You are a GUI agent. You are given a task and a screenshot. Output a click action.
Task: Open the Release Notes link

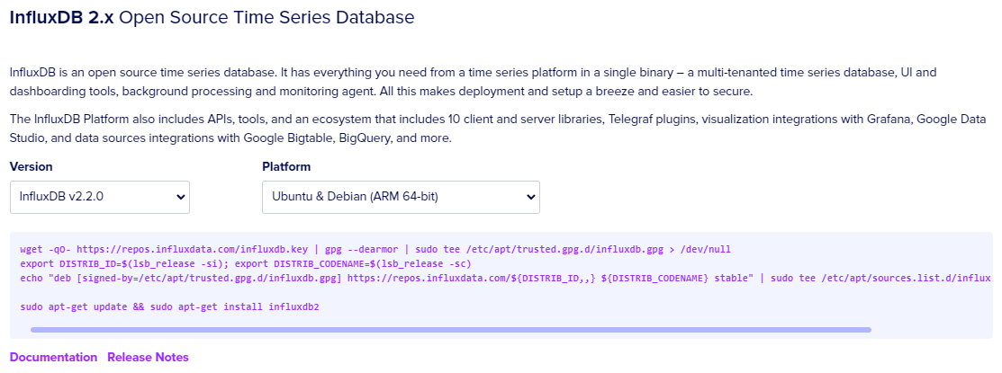tap(149, 357)
